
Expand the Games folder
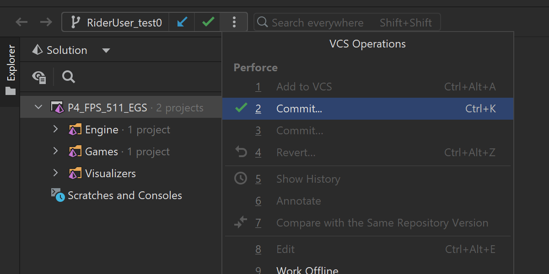[x=56, y=152]
